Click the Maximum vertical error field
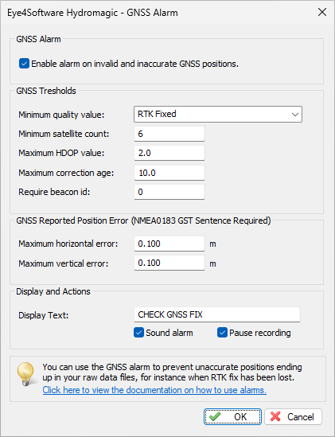 click(169, 263)
